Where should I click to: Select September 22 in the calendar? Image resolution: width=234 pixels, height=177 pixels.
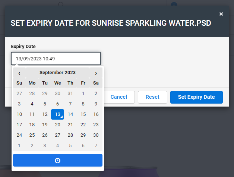[x=83, y=125]
